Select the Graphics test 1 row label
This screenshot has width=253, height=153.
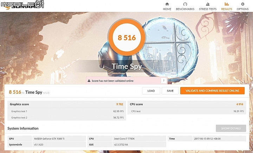(19, 111)
